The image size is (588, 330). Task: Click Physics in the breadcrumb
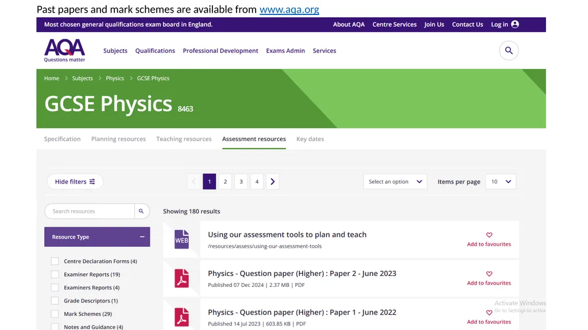tap(115, 79)
